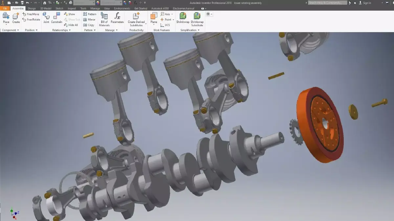Viewport: 394px width, 221px height.
Task: Click the Mirror components tool
Action: point(89,20)
